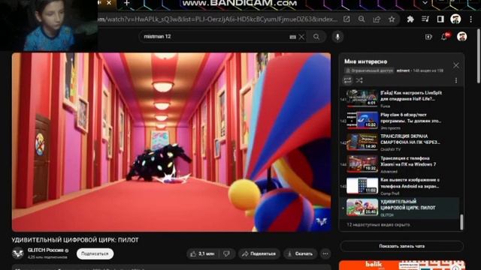Screen dimensions: 481x270
Task: Open the 'Мне интересно' playlist title
Action: point(366,61)
